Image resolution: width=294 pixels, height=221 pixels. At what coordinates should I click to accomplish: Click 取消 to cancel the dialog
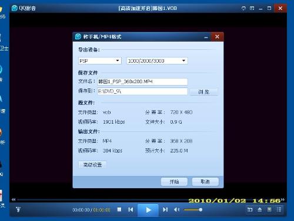pos(205,182)
